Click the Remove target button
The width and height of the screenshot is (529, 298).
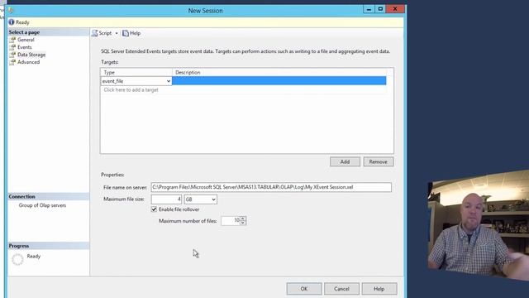point(379,162)
